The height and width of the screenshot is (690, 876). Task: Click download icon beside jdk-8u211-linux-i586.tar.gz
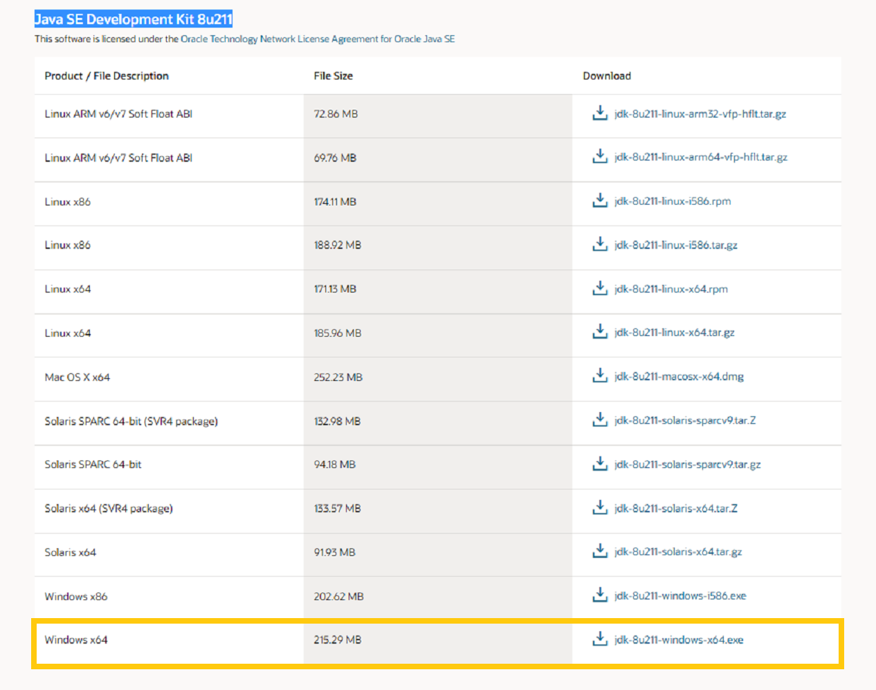(x=600, y=244)
